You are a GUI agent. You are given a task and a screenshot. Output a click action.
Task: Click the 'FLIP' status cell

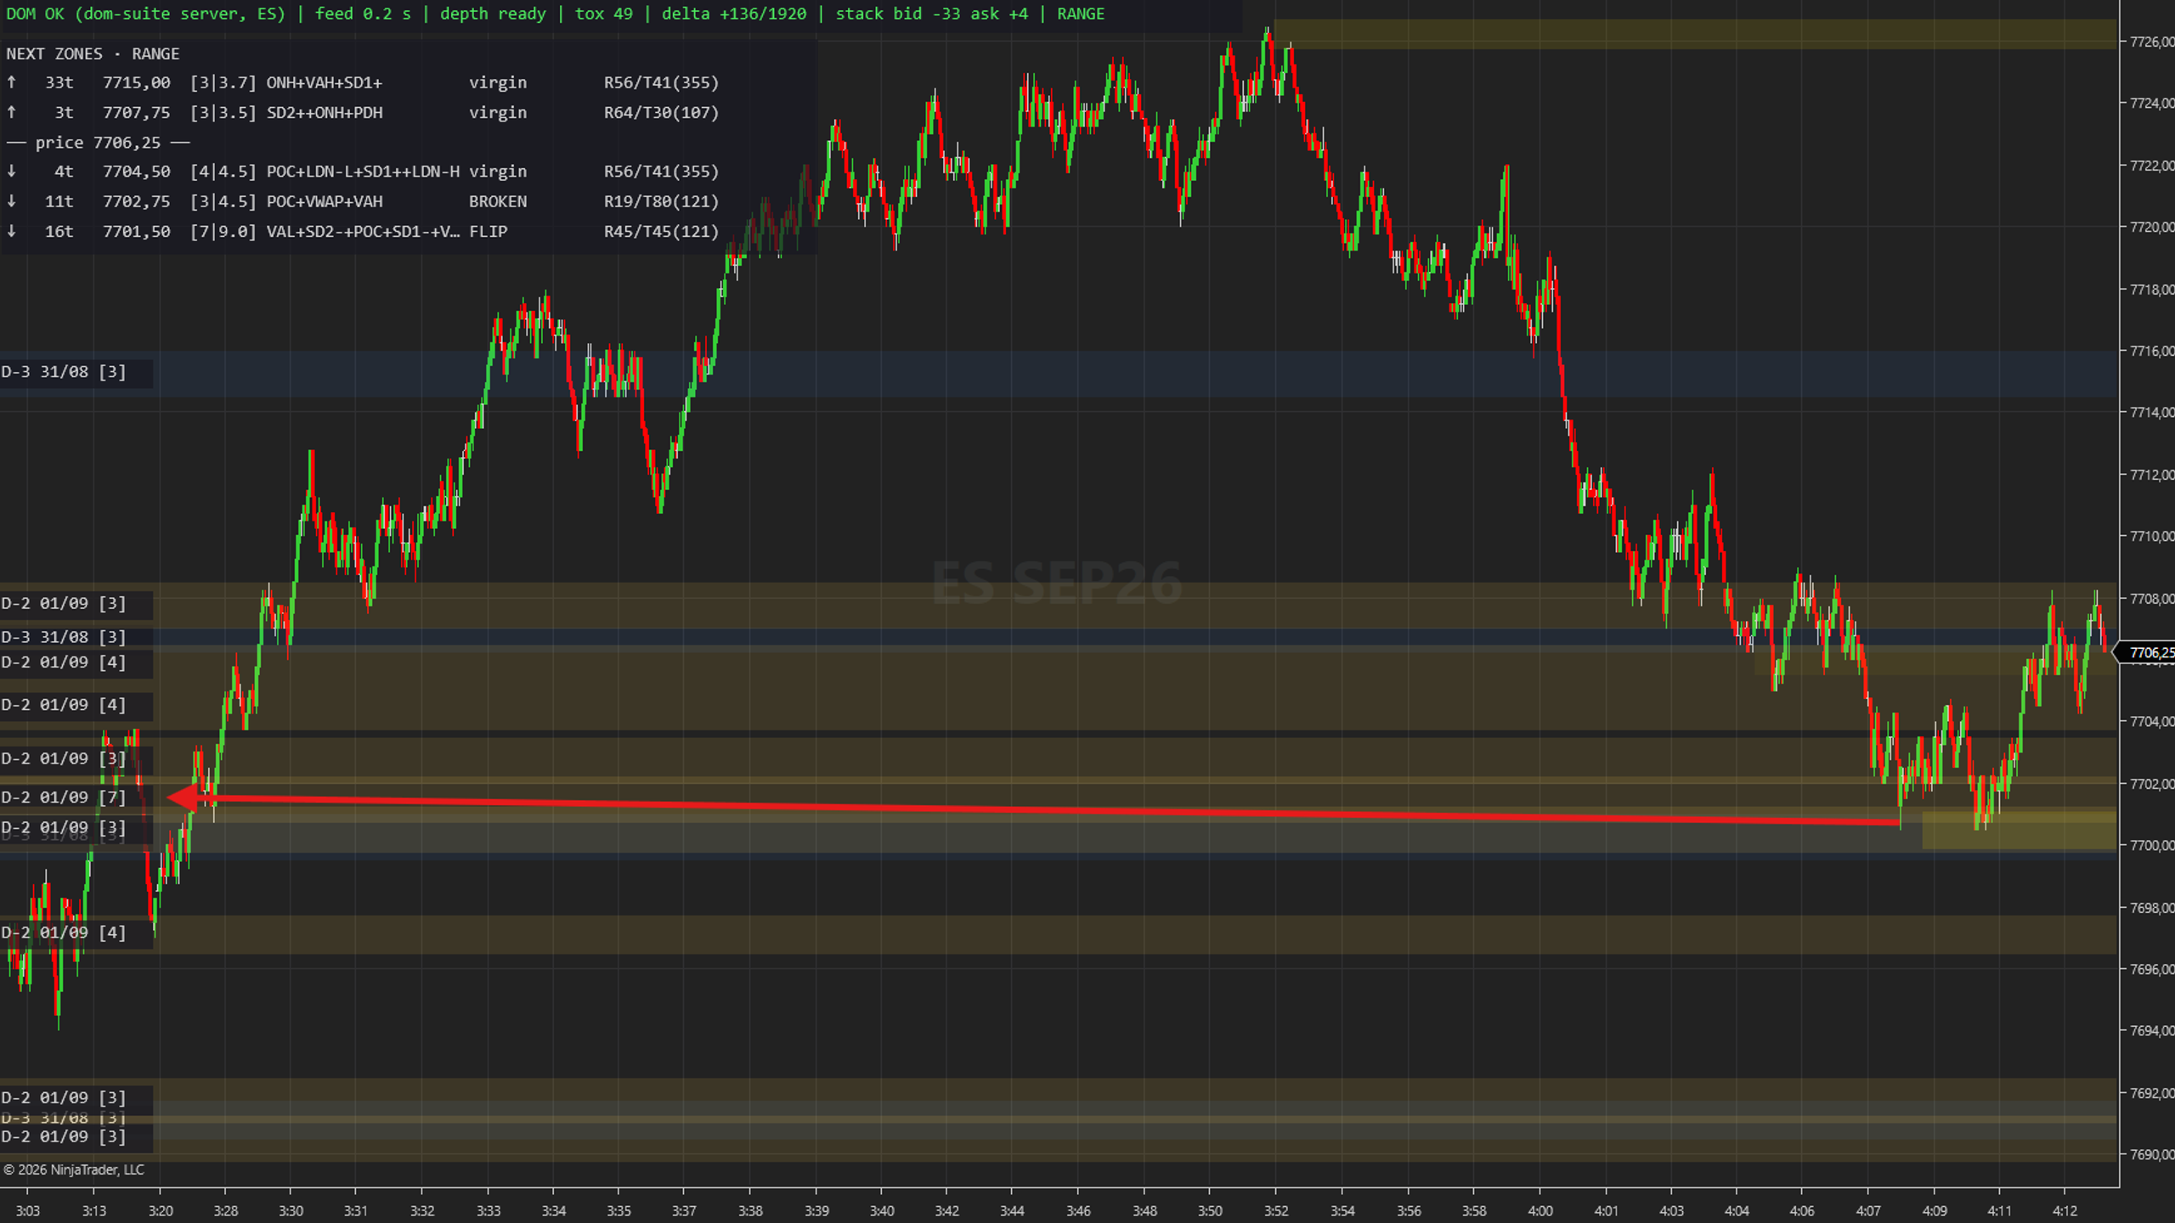(489, 231)
